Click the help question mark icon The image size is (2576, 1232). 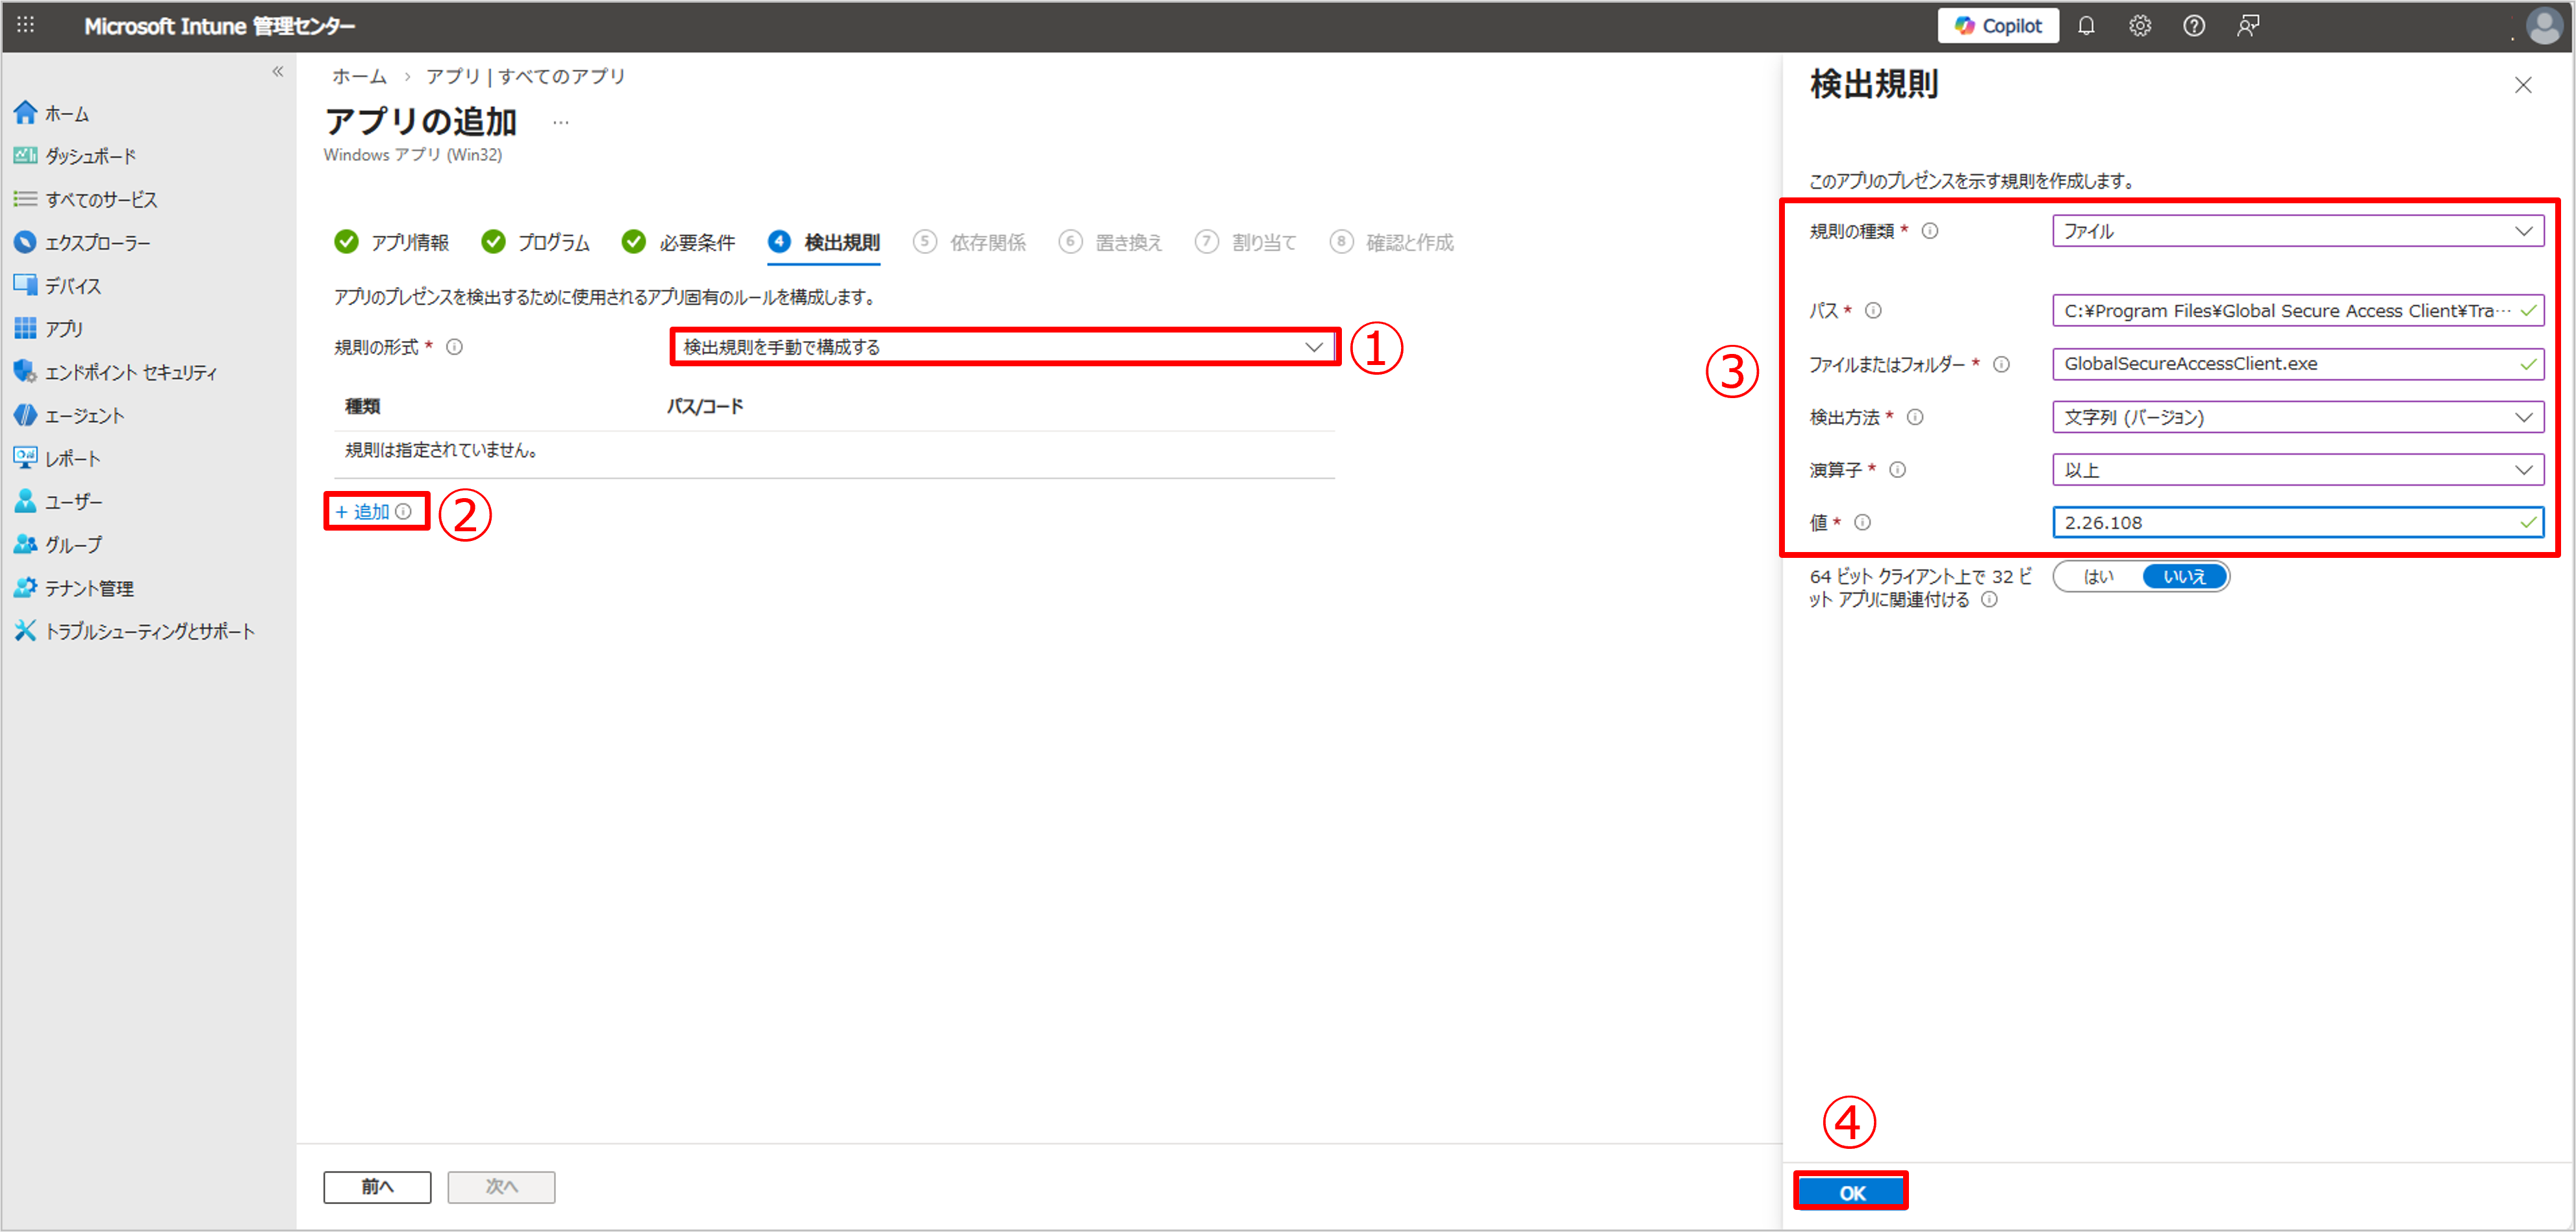pos(2193,26)
